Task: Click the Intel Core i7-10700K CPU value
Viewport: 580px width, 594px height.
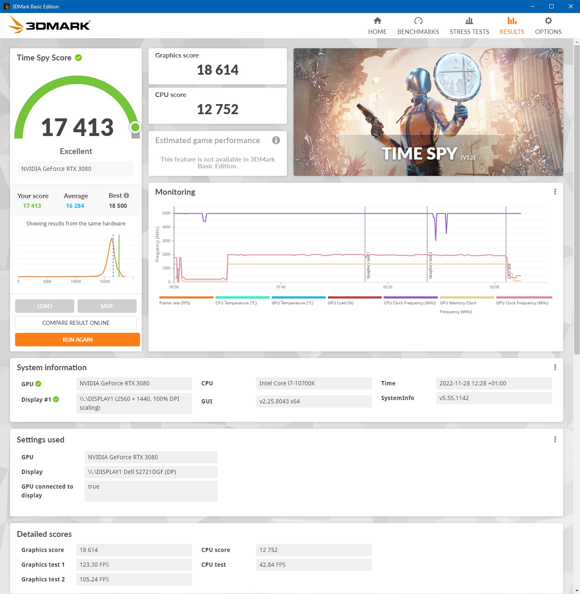Action: (x=314, y=383)
